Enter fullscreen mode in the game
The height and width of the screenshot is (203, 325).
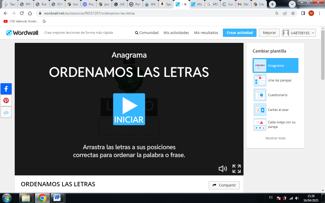click(236, 169)
